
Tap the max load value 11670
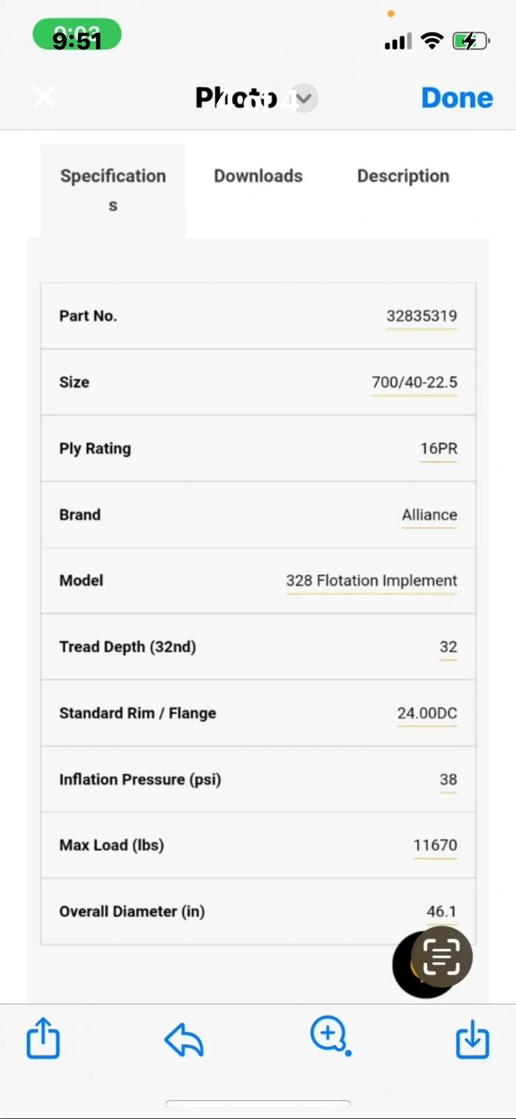coord(435,845)
